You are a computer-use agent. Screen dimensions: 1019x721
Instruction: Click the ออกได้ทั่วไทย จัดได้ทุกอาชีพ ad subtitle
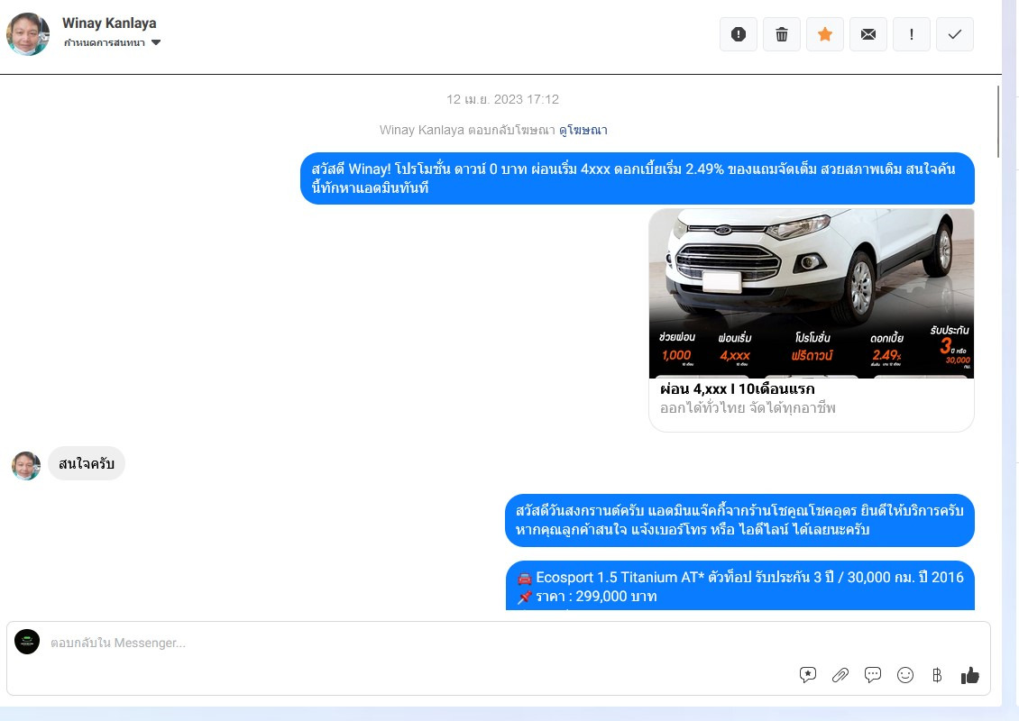click(x=748, y=408)
